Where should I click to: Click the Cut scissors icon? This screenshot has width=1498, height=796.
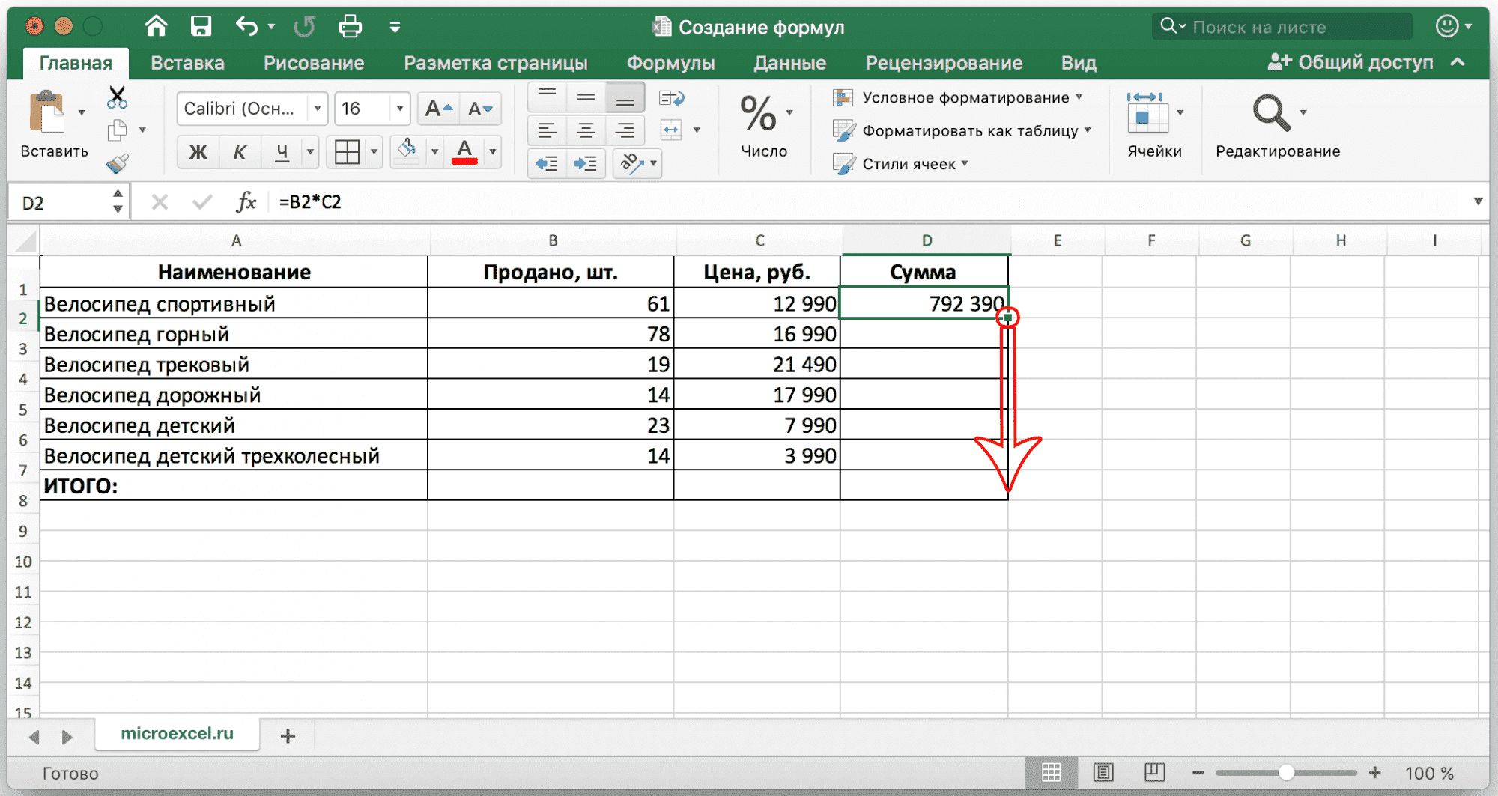(x=117, y=97)
